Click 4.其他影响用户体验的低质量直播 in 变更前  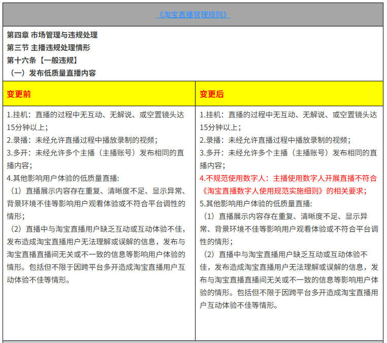pyautogui.click(x=63, y=178)
